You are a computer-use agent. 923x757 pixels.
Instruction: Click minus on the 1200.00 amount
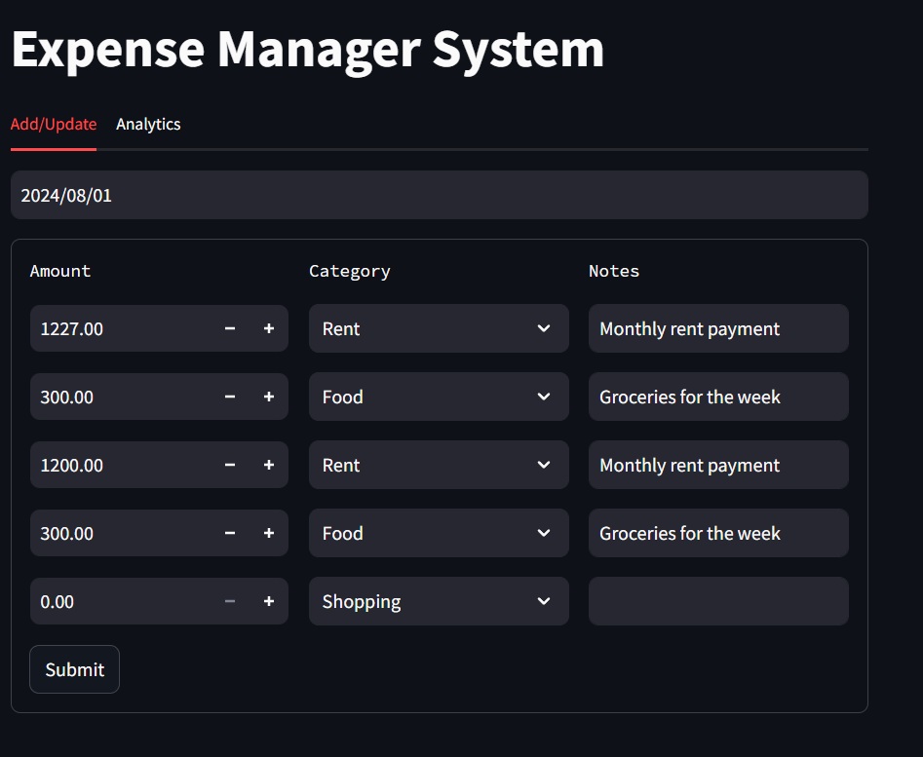pyautogui.click(x=230, y=465)
